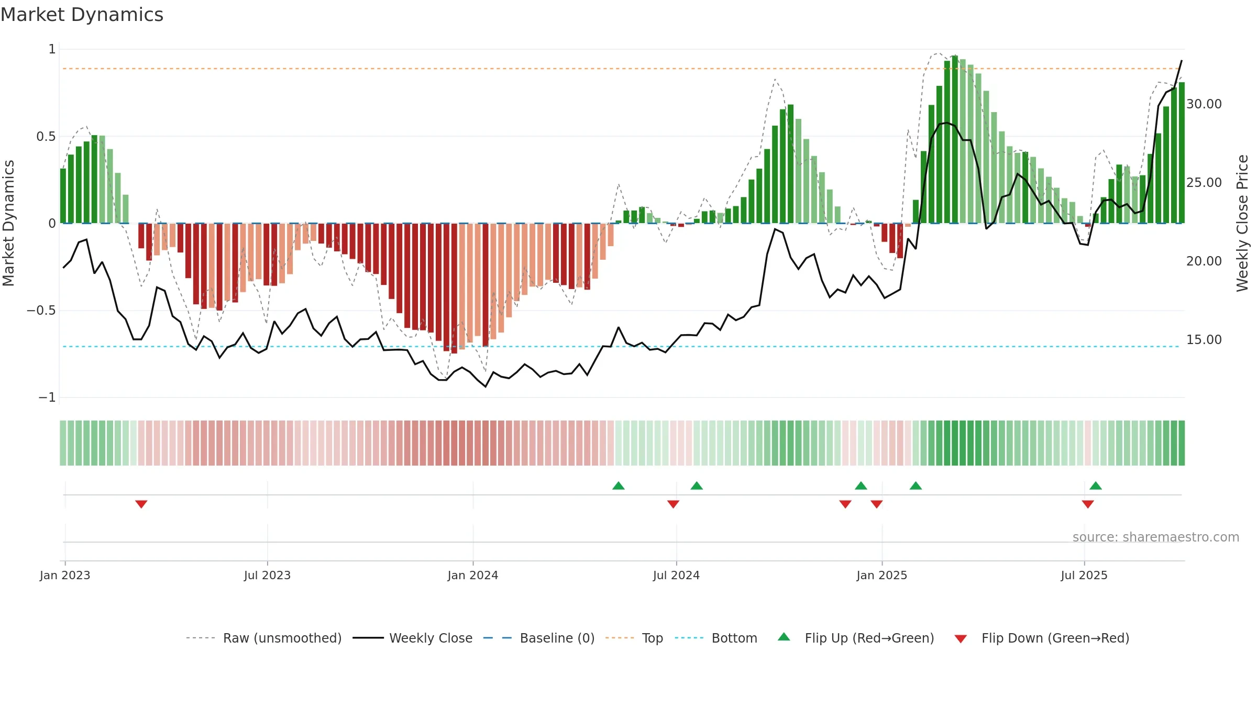Click the Jul 2023 axis label
The width and height of the screenshot is (1257, 707).
click(267, 576)
